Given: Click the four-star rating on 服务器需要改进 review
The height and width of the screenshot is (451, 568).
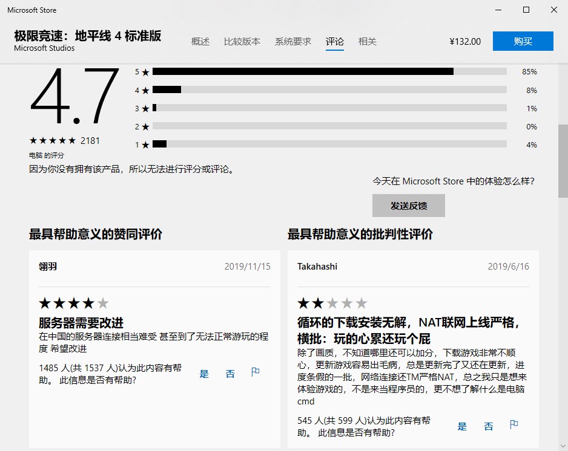Looking at the screenshot, I should click(74, 302).
